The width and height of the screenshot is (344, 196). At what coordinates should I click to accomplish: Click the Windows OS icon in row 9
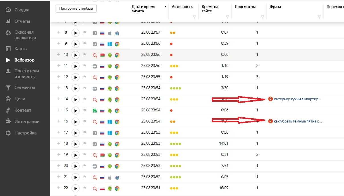pyautogui.click(x=110, y=44)
